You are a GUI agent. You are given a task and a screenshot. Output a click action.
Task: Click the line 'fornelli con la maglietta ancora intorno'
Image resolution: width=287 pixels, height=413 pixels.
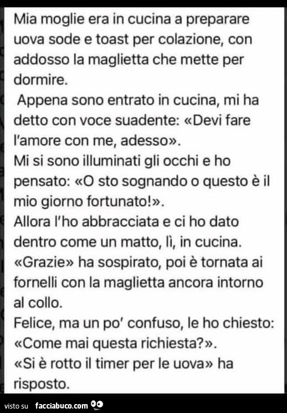(139, 283)
